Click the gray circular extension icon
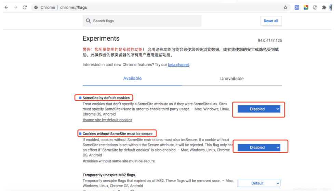 tap(315, 8)
